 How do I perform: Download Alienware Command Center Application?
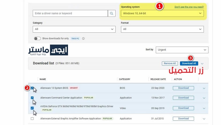(x=183, y=98)
